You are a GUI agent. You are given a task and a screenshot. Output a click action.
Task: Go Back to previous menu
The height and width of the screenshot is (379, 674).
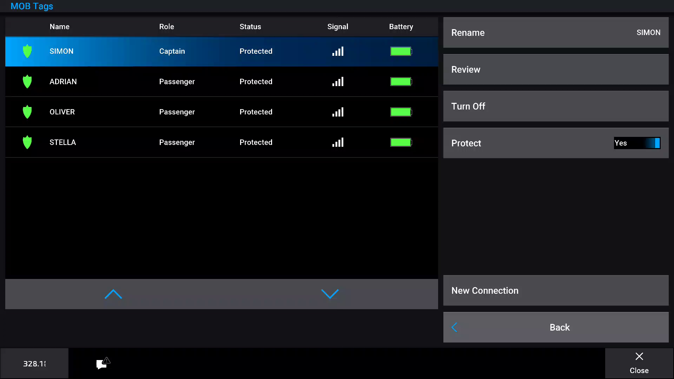coord(556,327)
